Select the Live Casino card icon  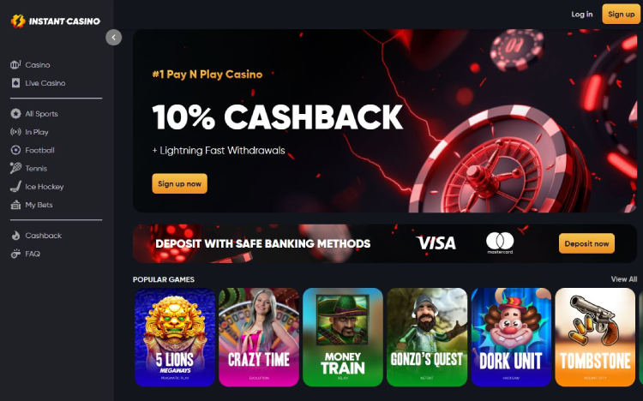pos(15,83)
